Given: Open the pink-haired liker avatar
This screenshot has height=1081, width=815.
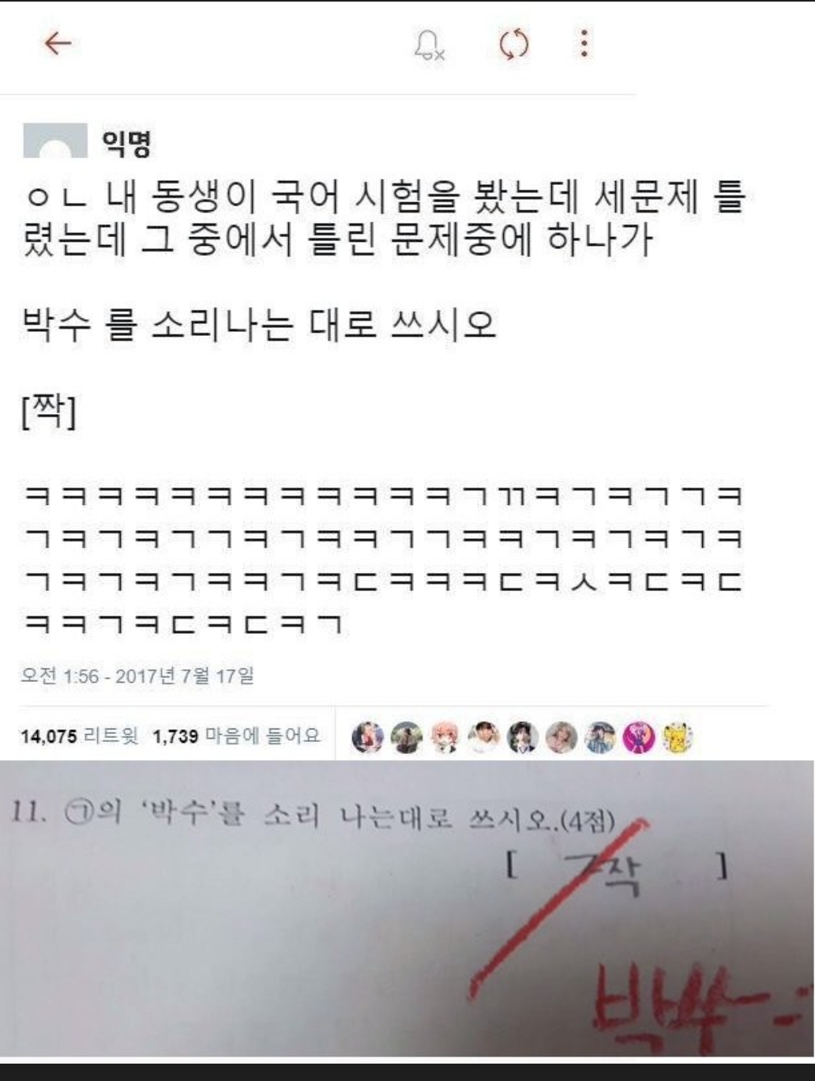Looking at the screenshot, I should point(445,737).
